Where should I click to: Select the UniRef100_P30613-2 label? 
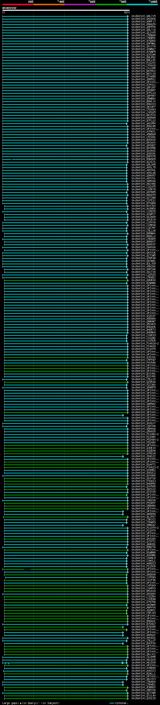click(x=145, y=467)
